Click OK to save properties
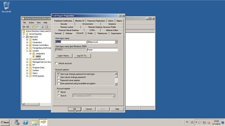Viewport: 225px width, 126px height. click(x=75, y=109)
